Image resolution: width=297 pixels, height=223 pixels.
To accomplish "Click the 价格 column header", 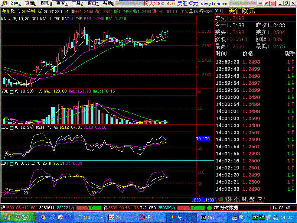I will [248, 54].
